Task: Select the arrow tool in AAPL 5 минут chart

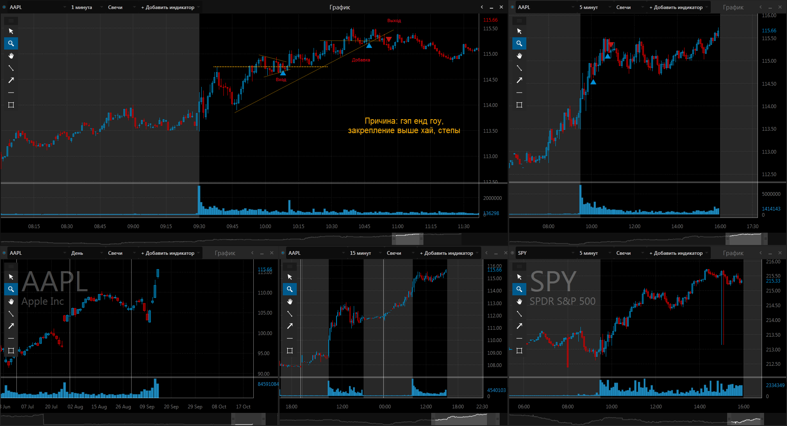Action: point(519,80)
